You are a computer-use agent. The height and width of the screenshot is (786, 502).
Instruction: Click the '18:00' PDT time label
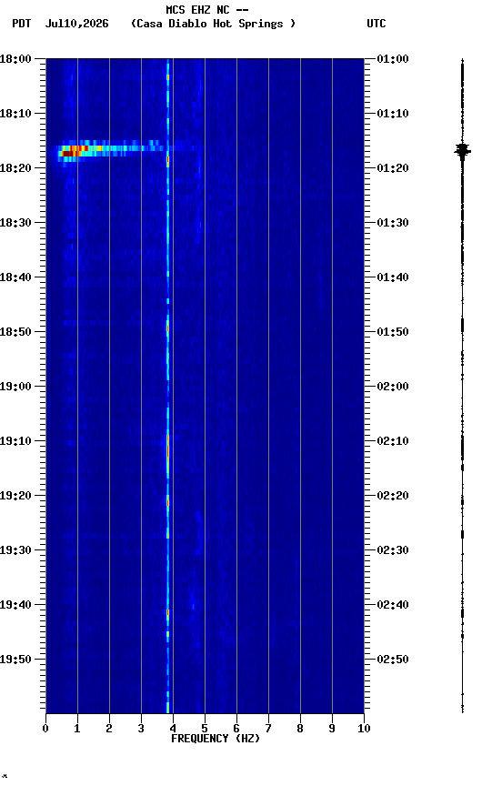15,59
